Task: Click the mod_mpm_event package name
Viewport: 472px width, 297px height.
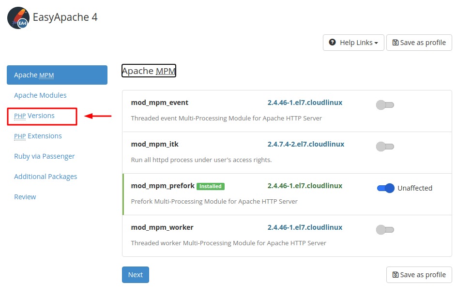Action: tap(160, 103)
